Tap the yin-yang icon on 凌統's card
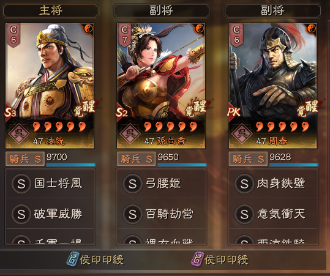The height and width of the screenshot is (276, 330). (x=89, y=28)
